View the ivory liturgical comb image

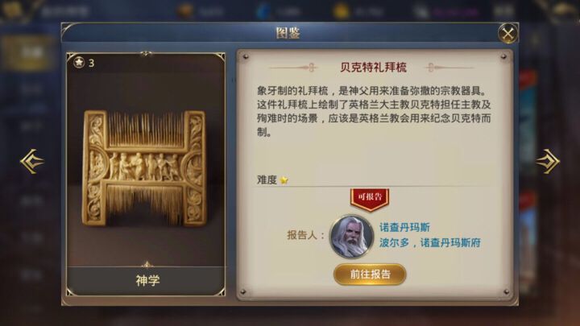[145, 167]
